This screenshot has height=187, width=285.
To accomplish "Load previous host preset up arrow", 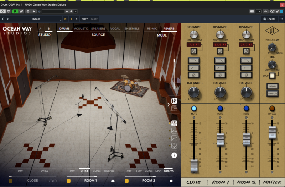I will pyautogui.click(x=67, y=11).
